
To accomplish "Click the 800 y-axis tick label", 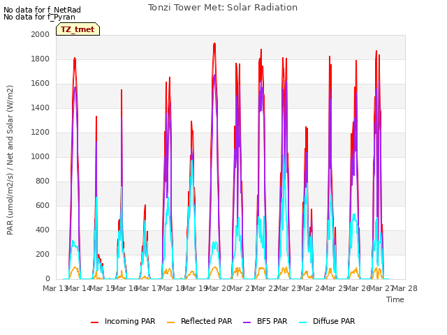I will click(43, 181).
